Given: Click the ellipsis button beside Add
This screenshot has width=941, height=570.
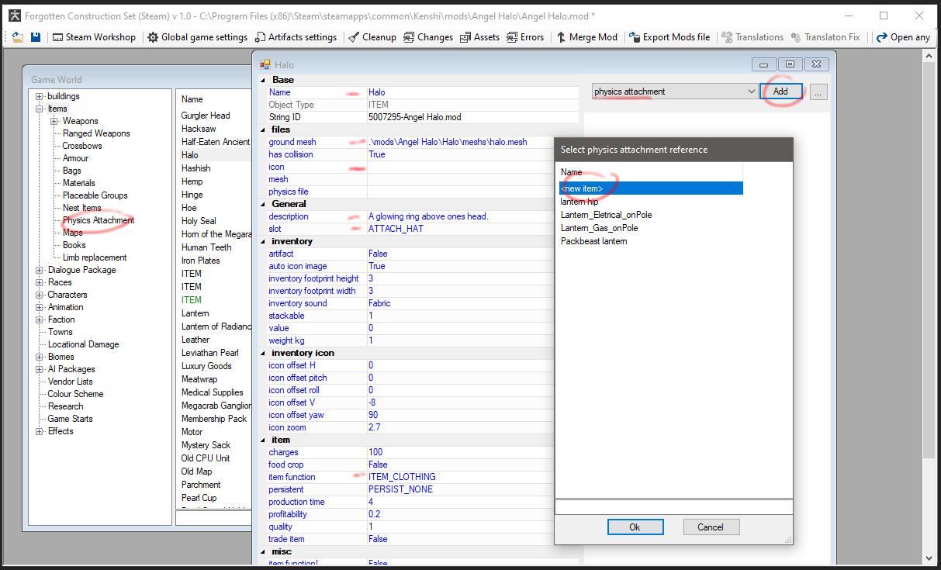Looking at the screenshot, I should [x=819, y=92].
